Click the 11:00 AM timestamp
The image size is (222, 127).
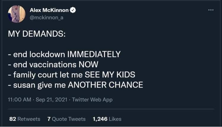click(19, 100)
